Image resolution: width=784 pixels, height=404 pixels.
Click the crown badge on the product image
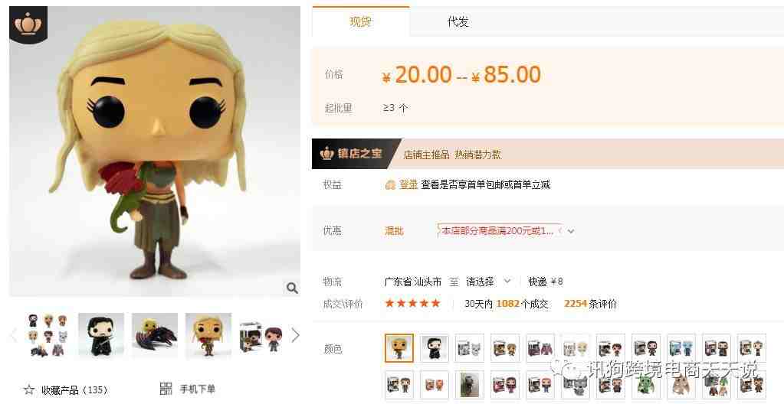(28, 24)
